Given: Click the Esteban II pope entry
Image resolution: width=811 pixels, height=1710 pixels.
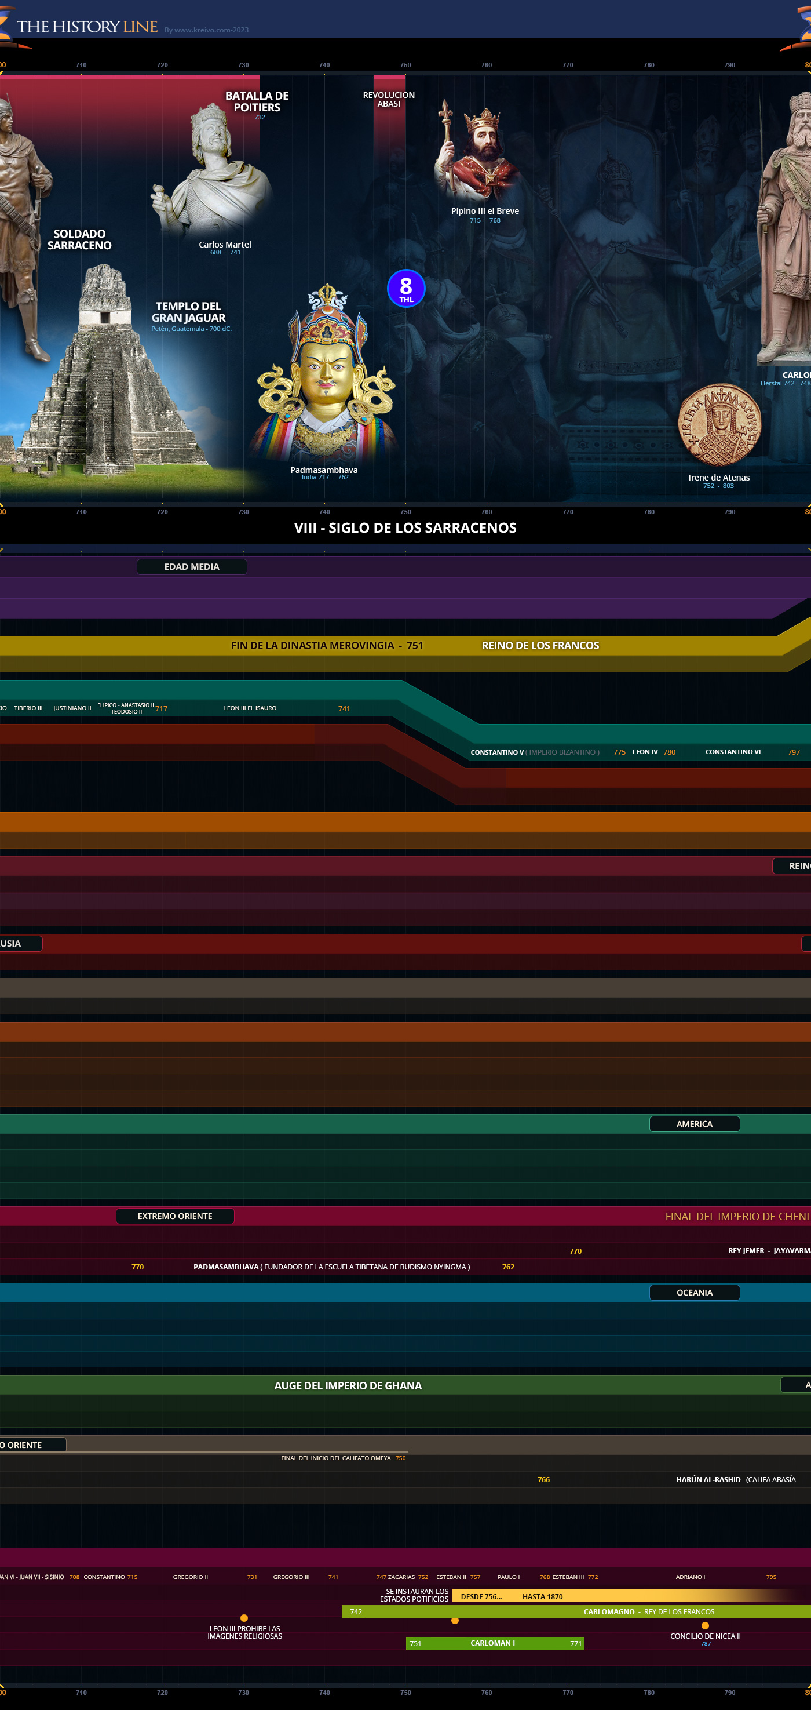Looking at the screenshot, I should click(x=451, y=1577).
